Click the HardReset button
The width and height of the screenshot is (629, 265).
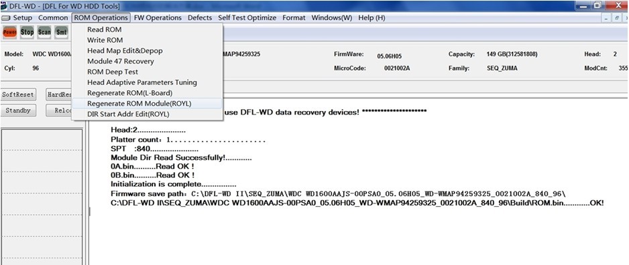click(x=59, y=94)
